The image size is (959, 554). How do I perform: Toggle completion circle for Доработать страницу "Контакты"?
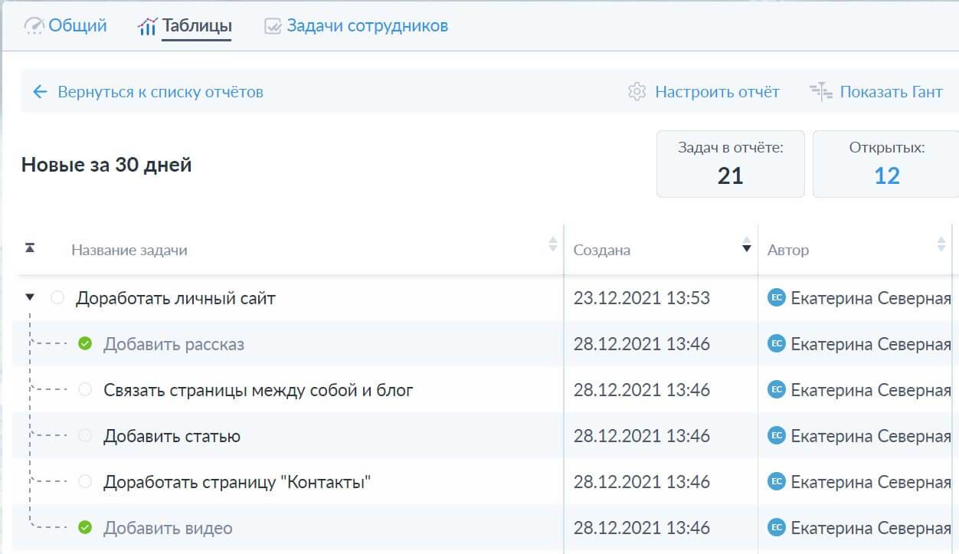[85, 481]
